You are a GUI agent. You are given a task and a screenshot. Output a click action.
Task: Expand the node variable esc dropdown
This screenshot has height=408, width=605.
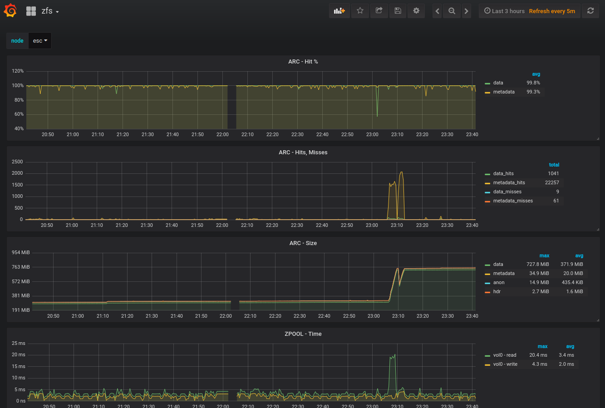point(40,41)
